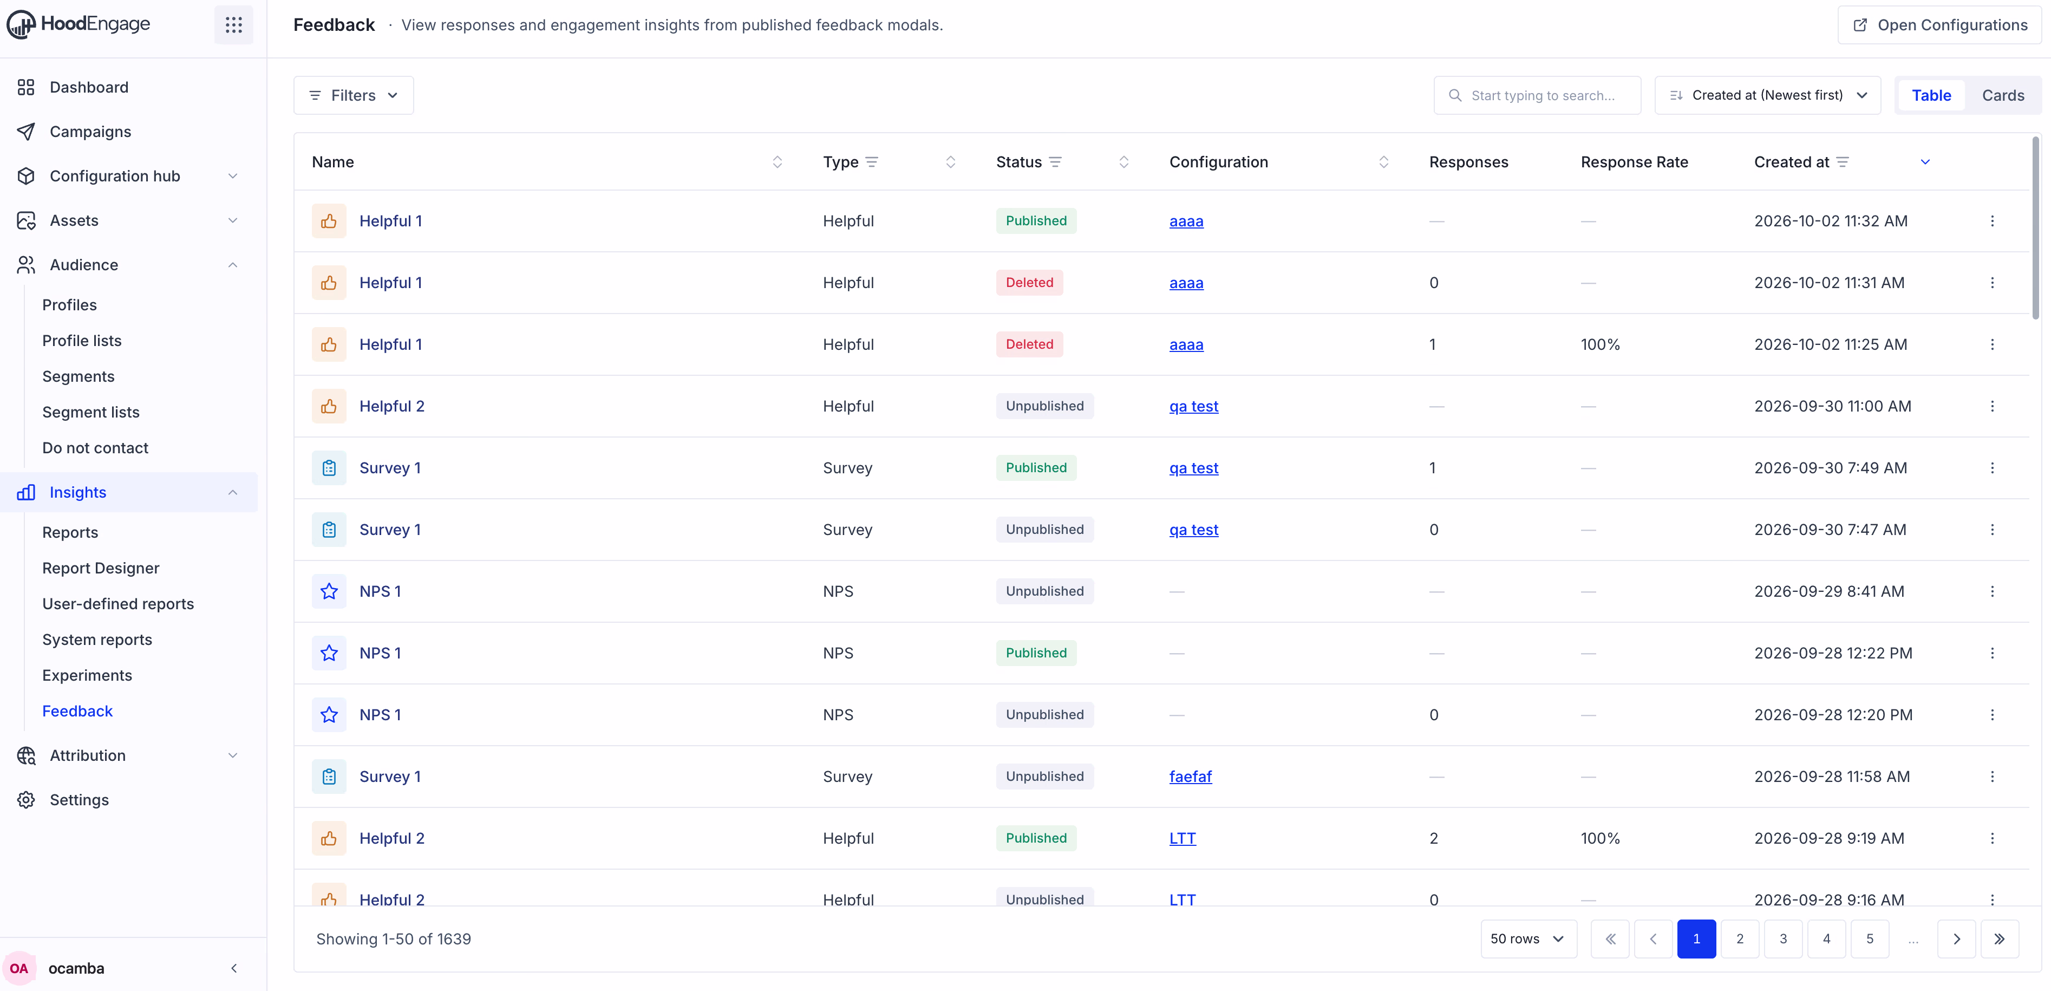The width and height of the screenshot is (2051, 991).
Task: Expand the Assets menu
Action: pos(129,220)
